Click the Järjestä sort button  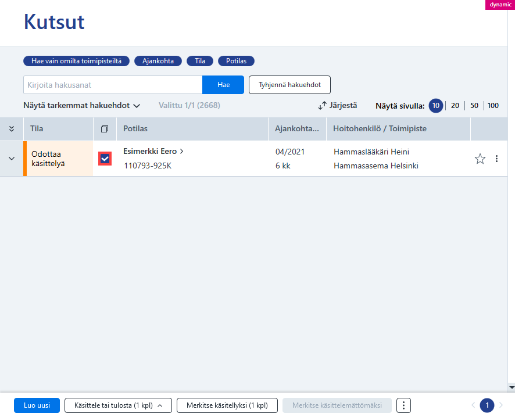click(x=337, y=105)
